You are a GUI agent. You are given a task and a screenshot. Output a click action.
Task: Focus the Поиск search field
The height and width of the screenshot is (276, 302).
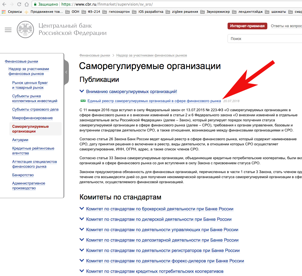coord(265,39)
